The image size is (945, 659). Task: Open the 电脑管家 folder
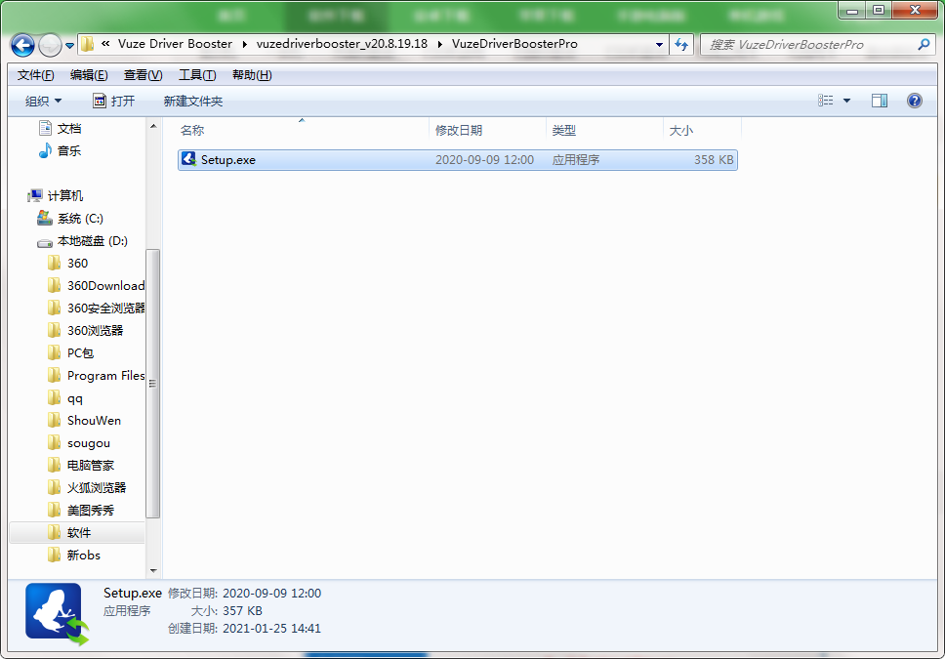coord(91,466)
